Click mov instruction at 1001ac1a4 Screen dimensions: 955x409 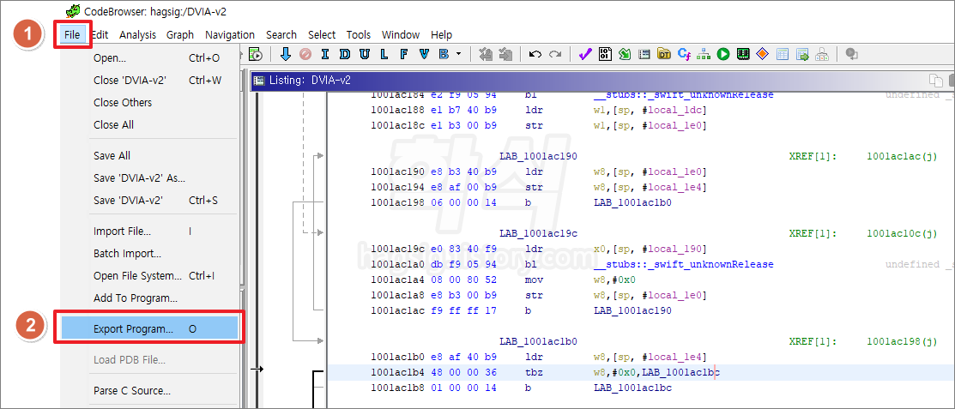click(x=534, y=280)
